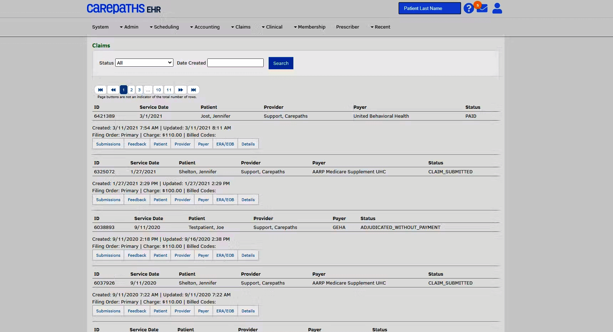Open ERA/EOB for claim 6038893
Viewport: 613px width, 332px height.
(x=225, y=255)
